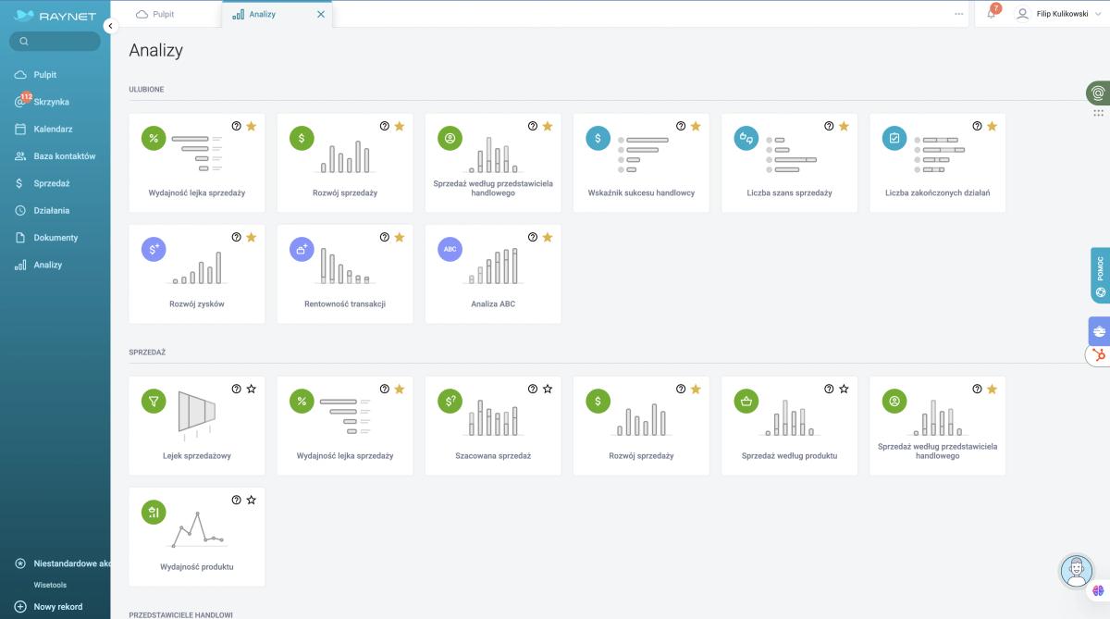Click the RAYNET logo
This screenshot has height=619, width=1110.
coord(55,15)
